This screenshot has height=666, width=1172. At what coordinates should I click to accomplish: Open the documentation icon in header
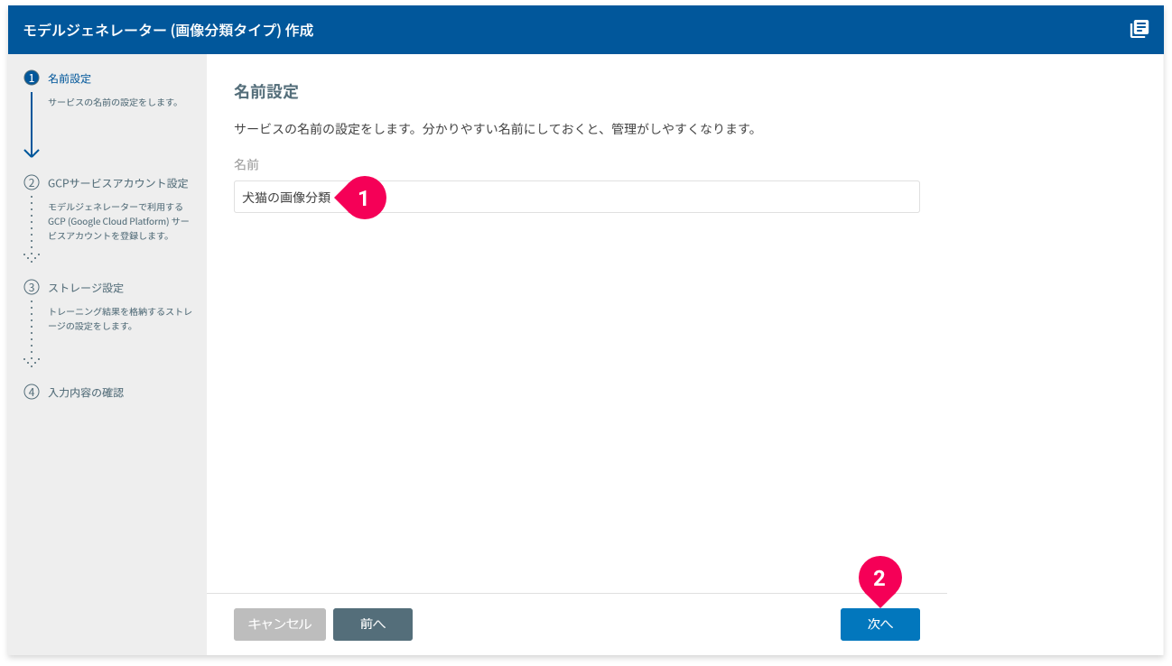(x=1139, y=29)
